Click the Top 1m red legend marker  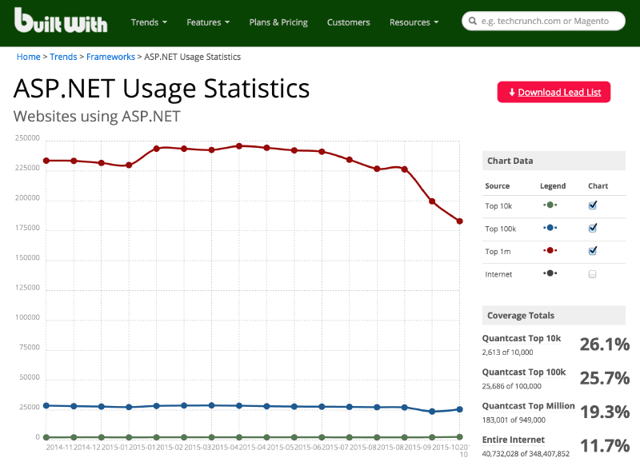pyautogui.click(x=550, y=250)
